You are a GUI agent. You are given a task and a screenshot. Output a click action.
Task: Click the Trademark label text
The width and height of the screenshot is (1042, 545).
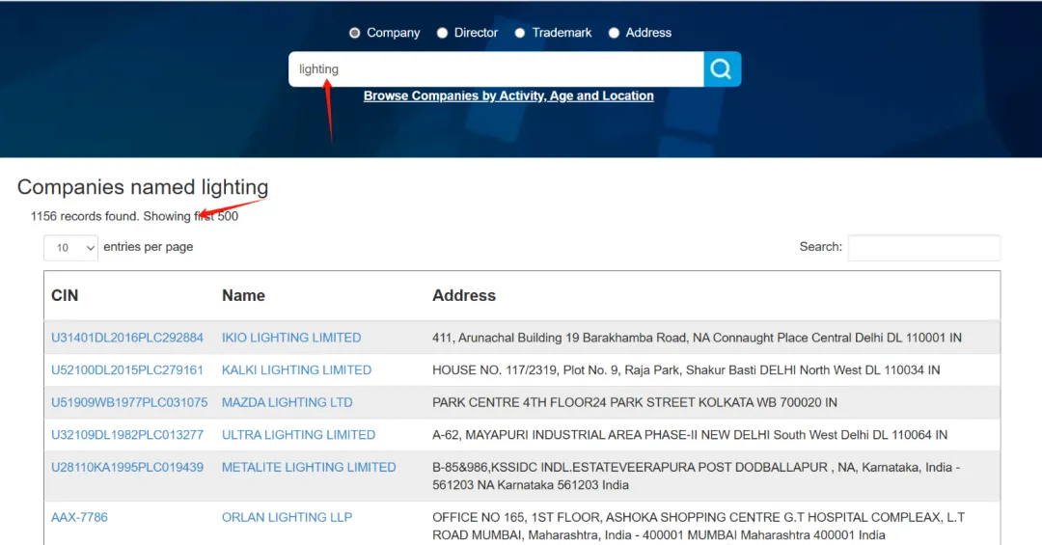click(562, 33)
